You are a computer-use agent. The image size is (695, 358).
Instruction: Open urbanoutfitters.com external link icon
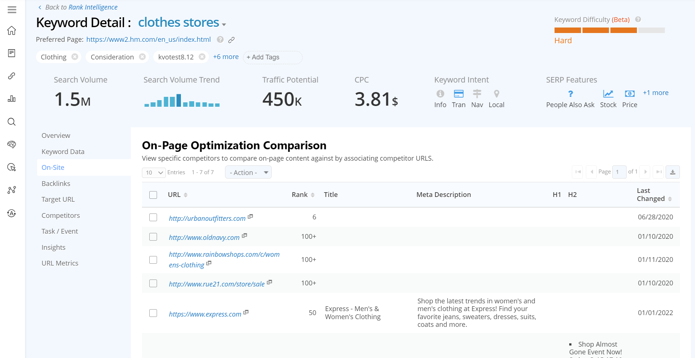point(250,217)
